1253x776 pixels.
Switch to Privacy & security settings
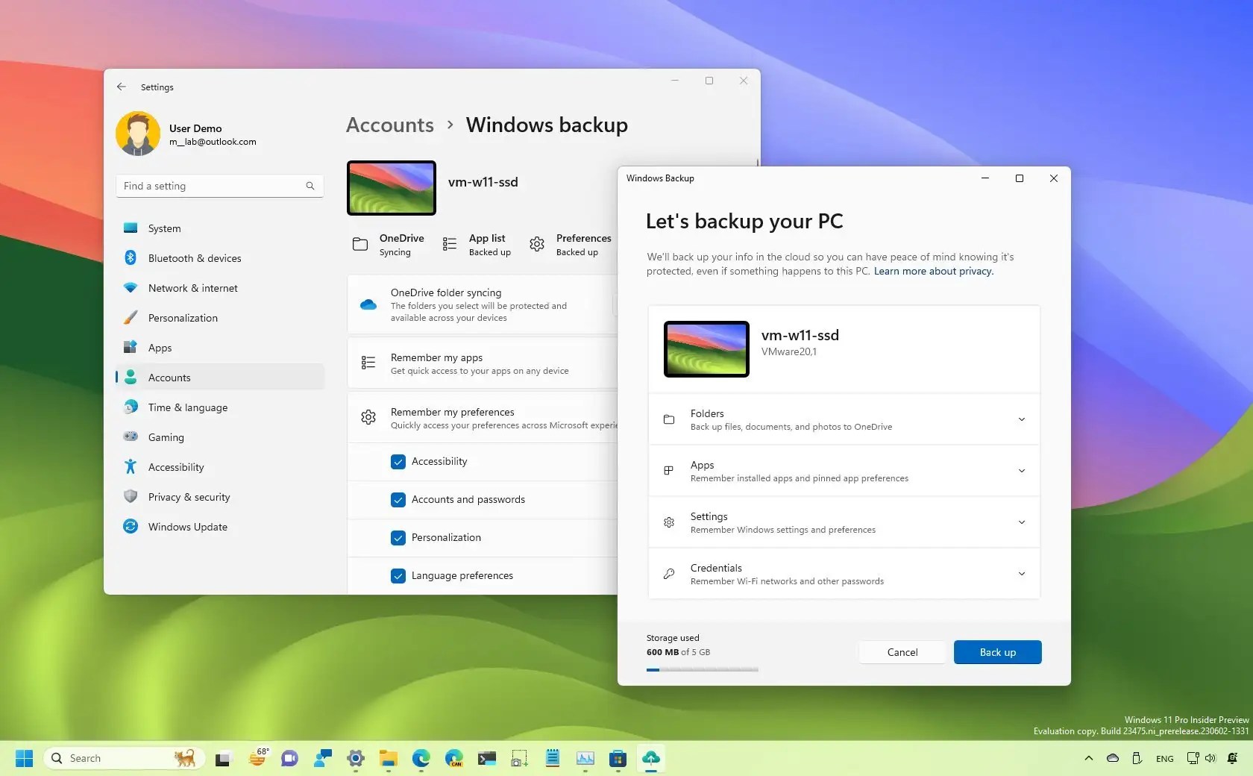coord(188,496)
